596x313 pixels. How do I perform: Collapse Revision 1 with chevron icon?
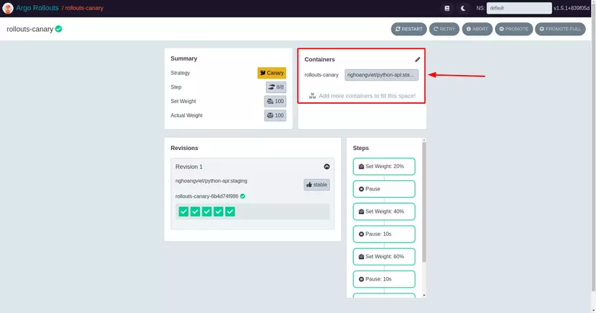[x=327, y=167]
